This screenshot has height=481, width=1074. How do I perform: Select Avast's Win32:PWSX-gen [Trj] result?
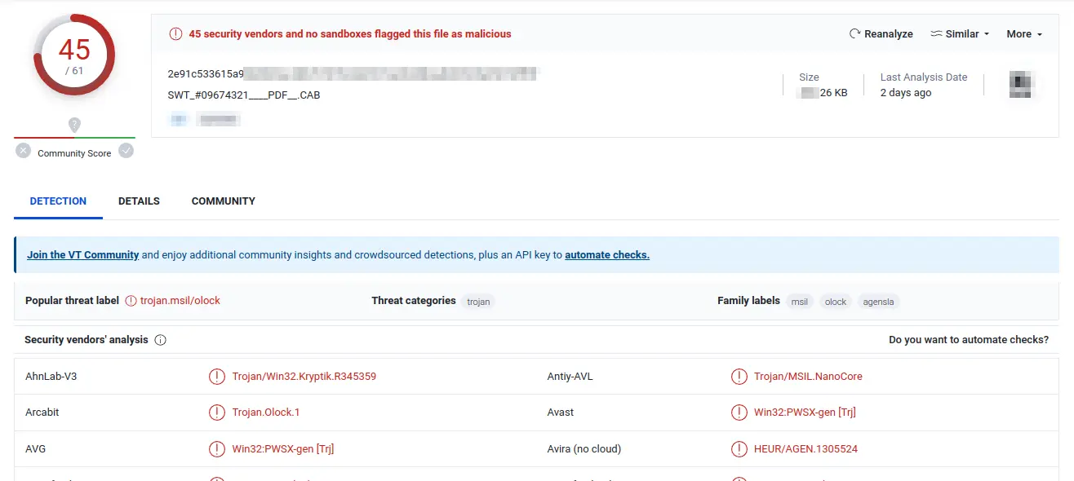click(x=805, y=413)
